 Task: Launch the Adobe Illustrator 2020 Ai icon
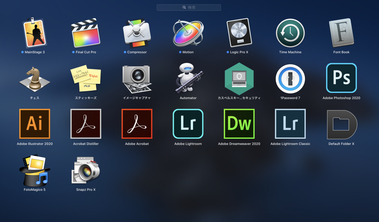pyautogui.click(x=35, y=124)
